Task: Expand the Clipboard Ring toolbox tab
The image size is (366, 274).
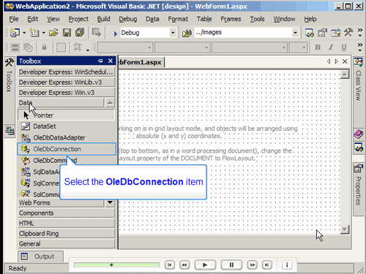Action: click(x=66, y=233)
